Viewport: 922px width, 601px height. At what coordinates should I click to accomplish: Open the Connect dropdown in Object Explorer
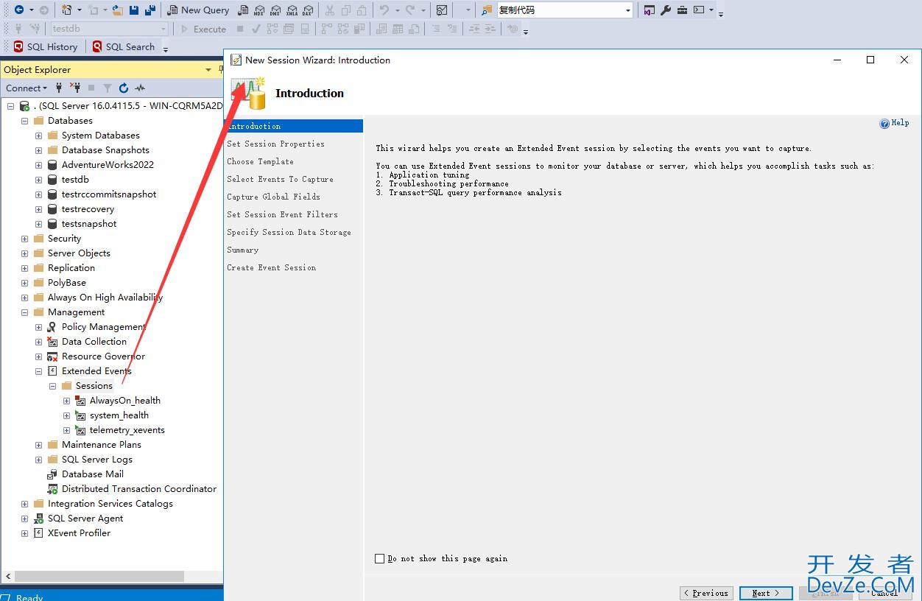(x=27, y=88)
